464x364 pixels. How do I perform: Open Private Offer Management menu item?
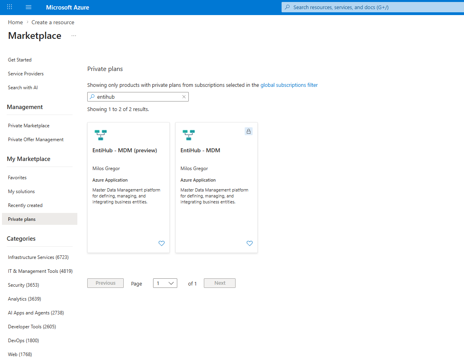[36, 140]
